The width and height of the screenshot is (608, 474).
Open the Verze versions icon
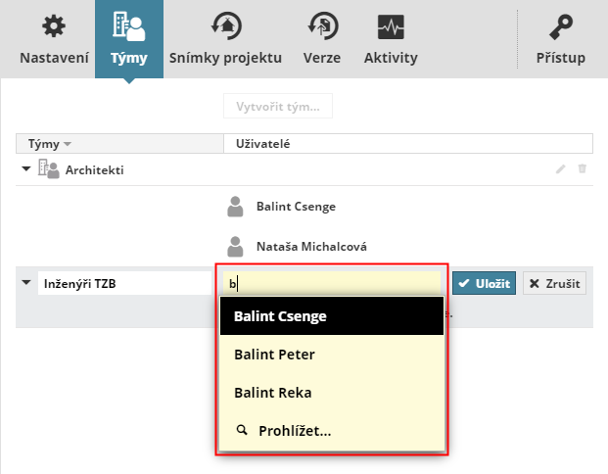point(322,25)
